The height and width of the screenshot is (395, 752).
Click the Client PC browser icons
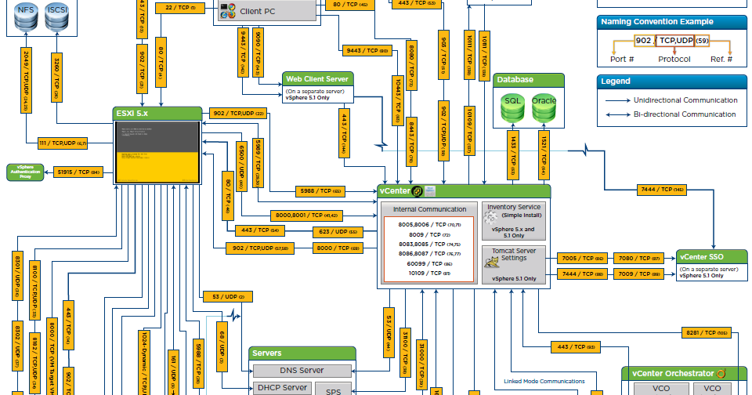227,11
